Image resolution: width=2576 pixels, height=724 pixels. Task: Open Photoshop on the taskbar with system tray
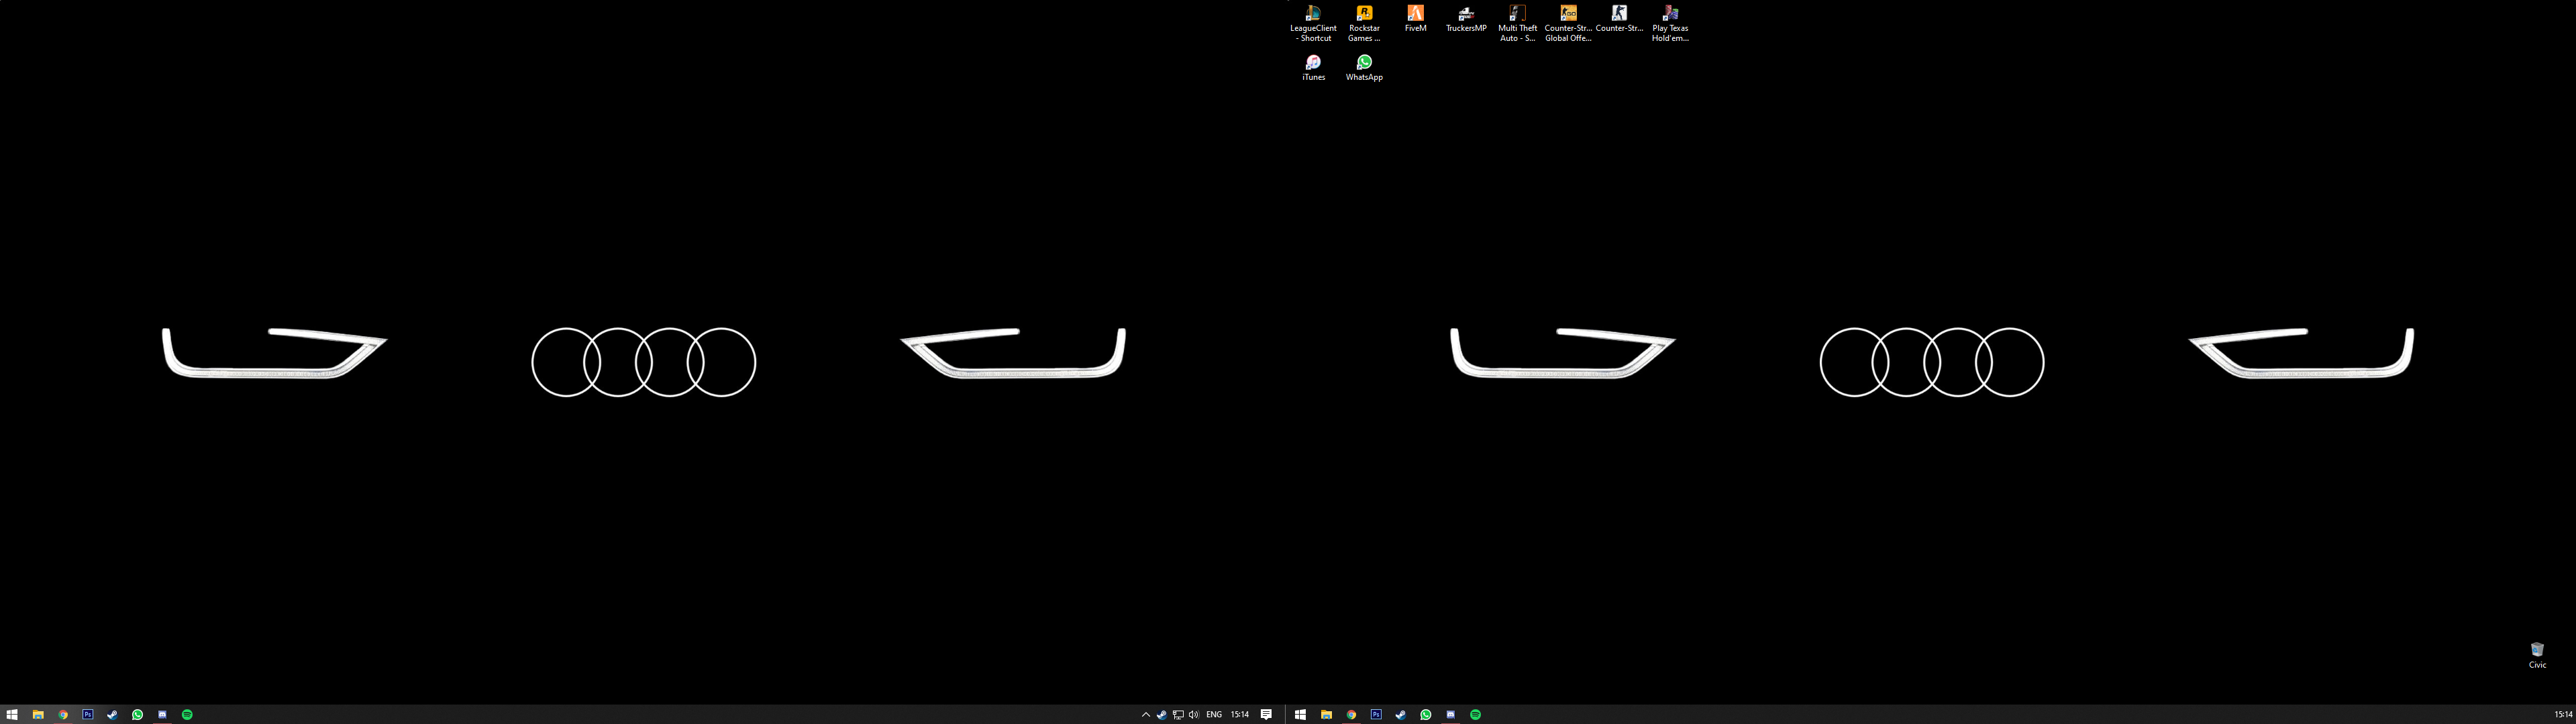(x=88, y=714)
